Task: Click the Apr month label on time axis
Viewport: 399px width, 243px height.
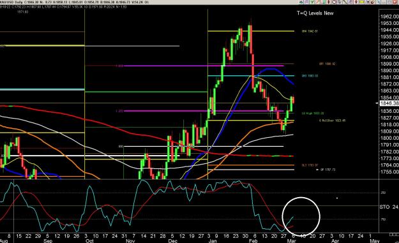Action: tap(335, 240)
